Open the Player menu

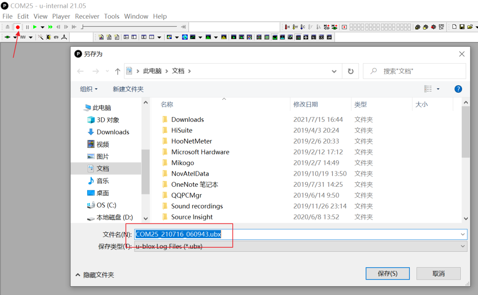[61, 16]
